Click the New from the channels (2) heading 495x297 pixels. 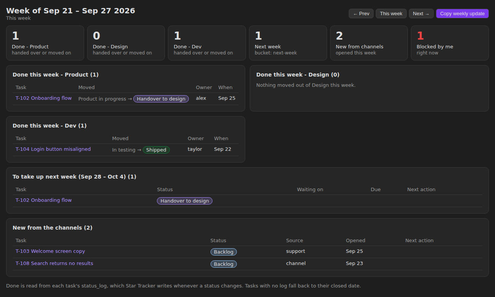pos(53,228)
